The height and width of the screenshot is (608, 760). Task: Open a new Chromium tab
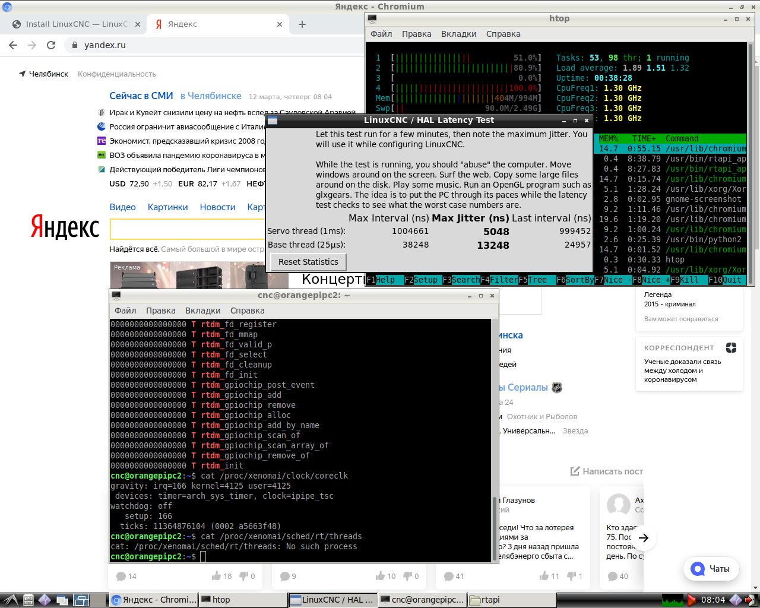click(x=302, y=24)
